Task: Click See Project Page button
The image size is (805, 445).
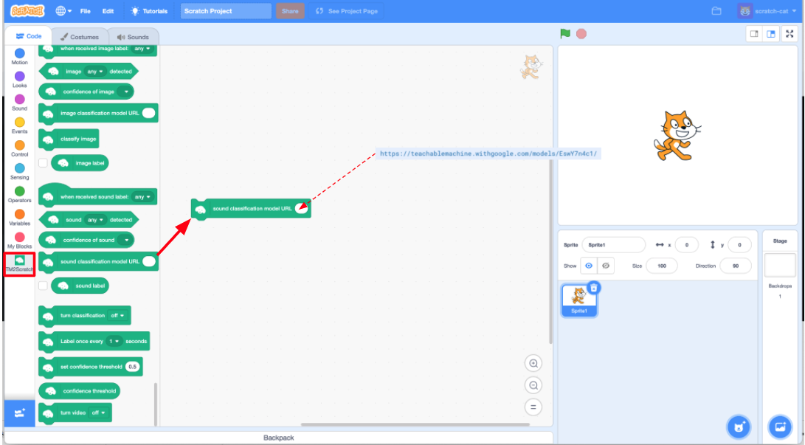Action: coord(347,11)
